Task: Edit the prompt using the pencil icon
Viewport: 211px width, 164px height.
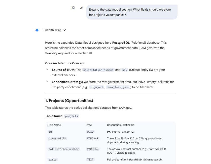Action: coord(81,8)
